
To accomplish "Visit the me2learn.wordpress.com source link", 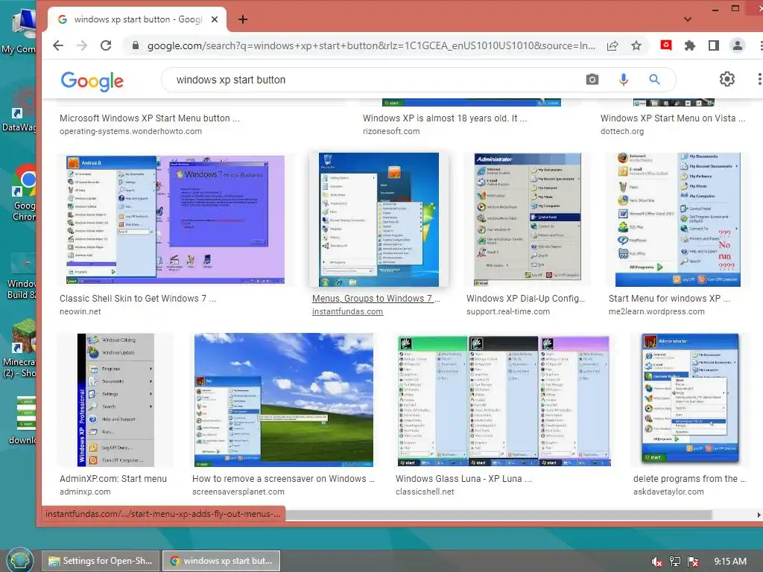I will [x=656, y=311].
